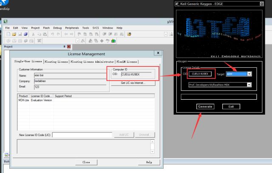
Task: Open the Flash menu
Action: click(46, 28)
